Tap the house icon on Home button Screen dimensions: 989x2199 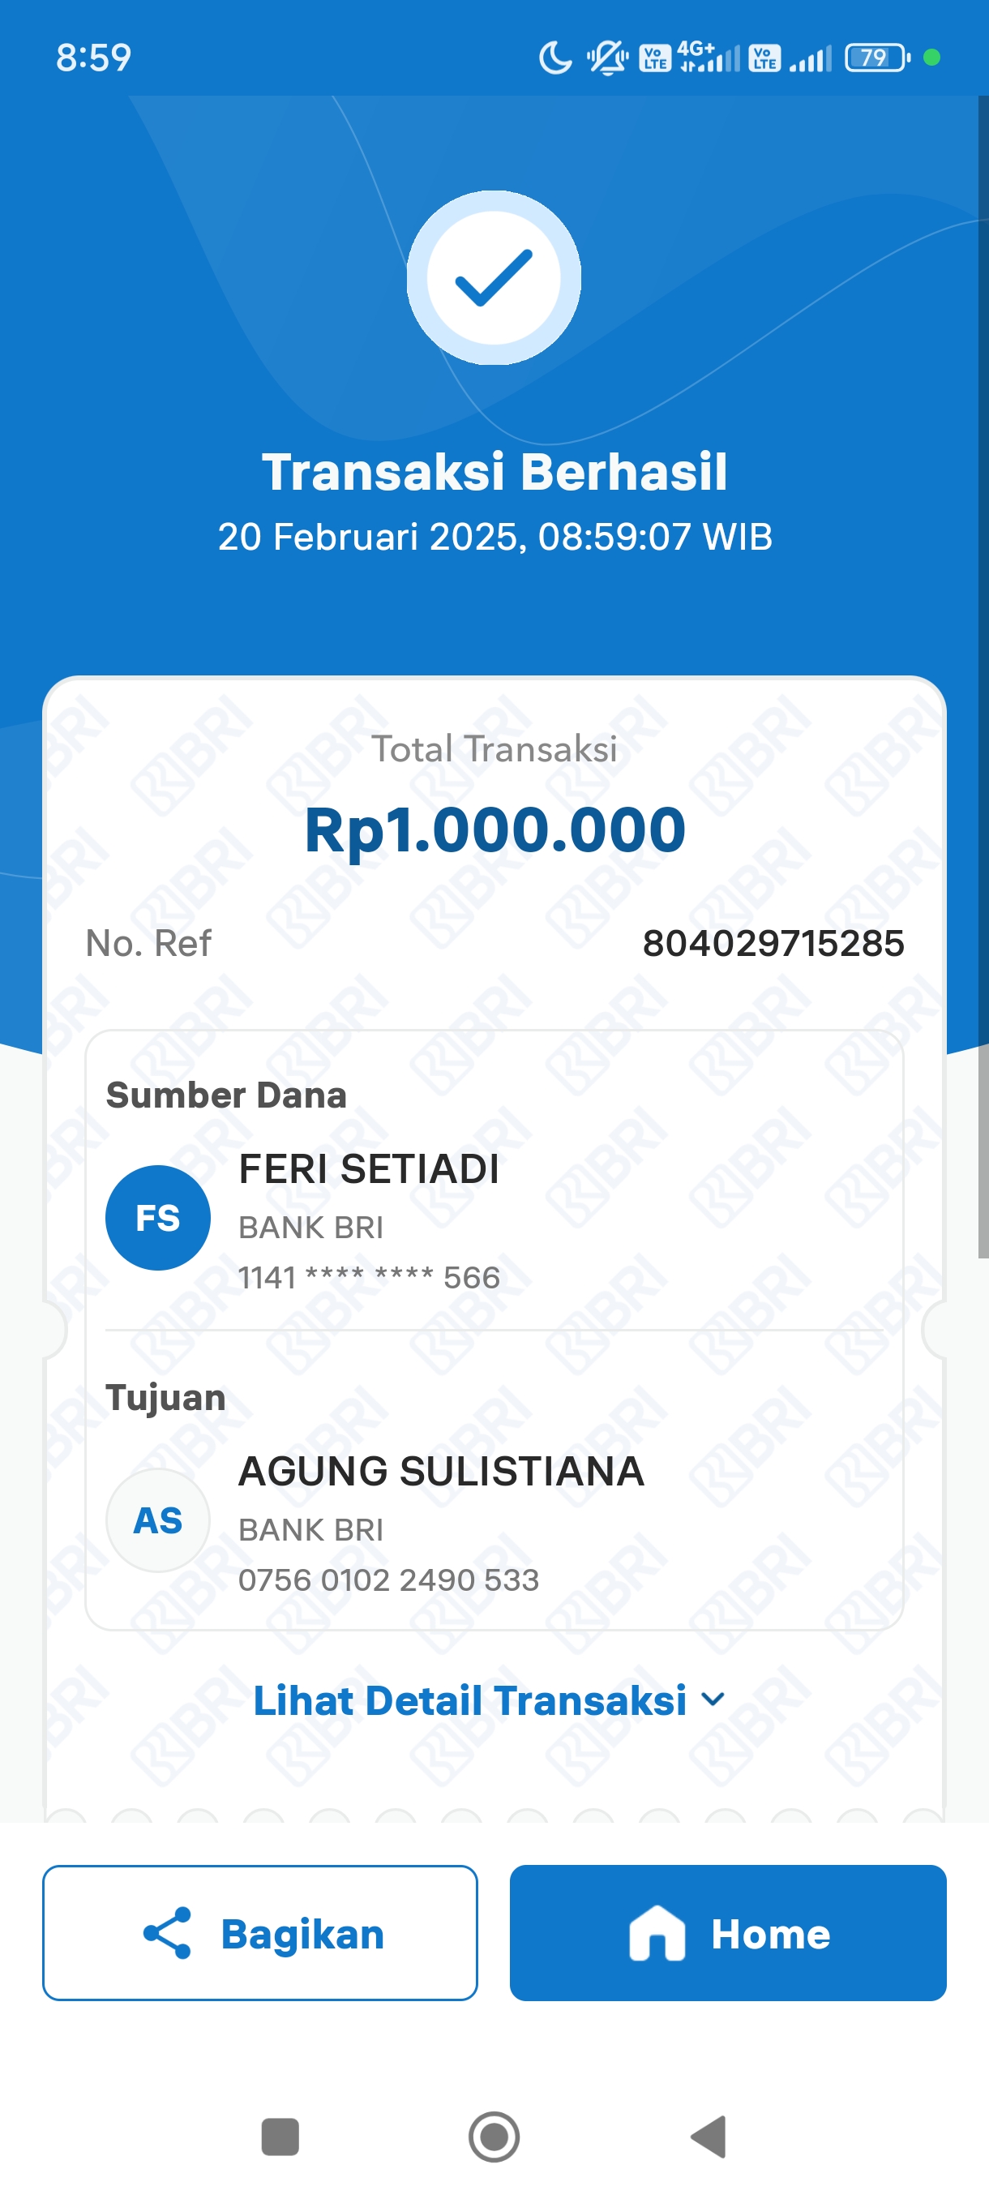[x=657, y=1933]
